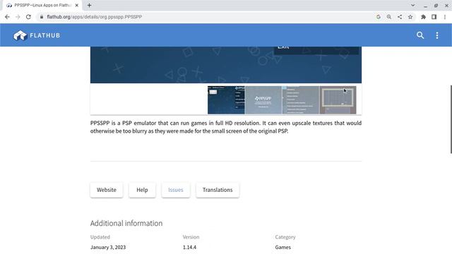This screenshot has width=452, height=254.
Task: Open a new tab with plus button
Action: coord(90,5)
